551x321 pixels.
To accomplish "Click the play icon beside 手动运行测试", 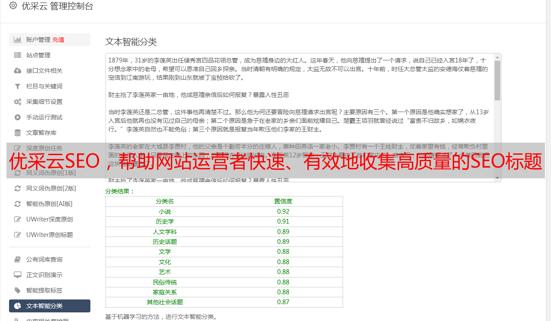I will (18, 117).
